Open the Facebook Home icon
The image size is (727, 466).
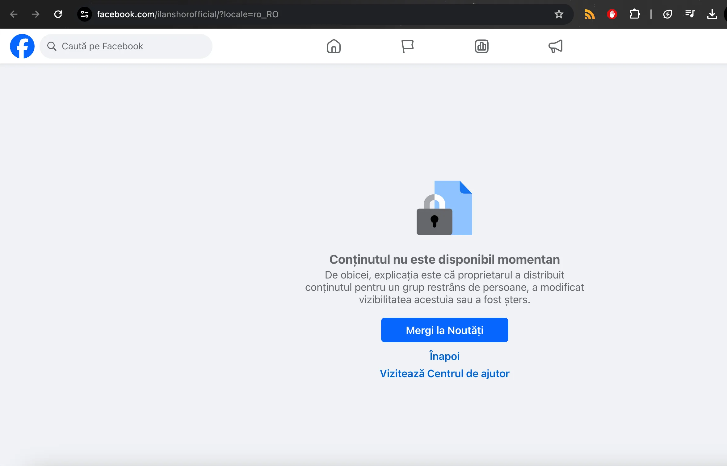coord(334,46)
